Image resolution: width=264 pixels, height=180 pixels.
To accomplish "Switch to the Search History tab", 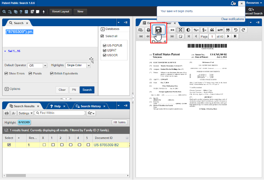I will coord(90,106).
